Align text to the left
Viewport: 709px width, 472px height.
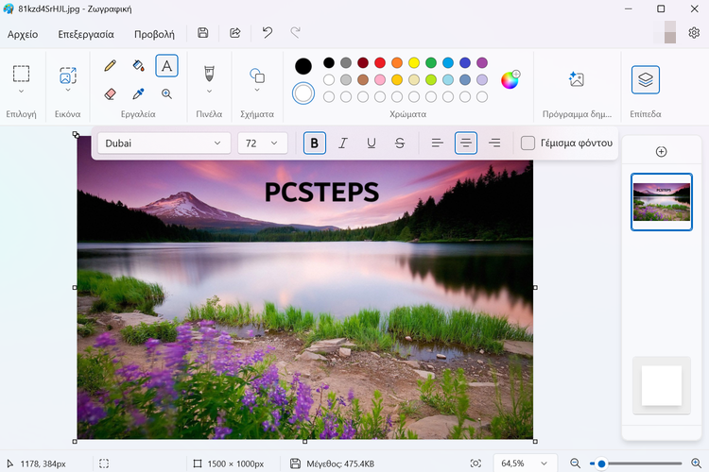(x=438, y=143)
